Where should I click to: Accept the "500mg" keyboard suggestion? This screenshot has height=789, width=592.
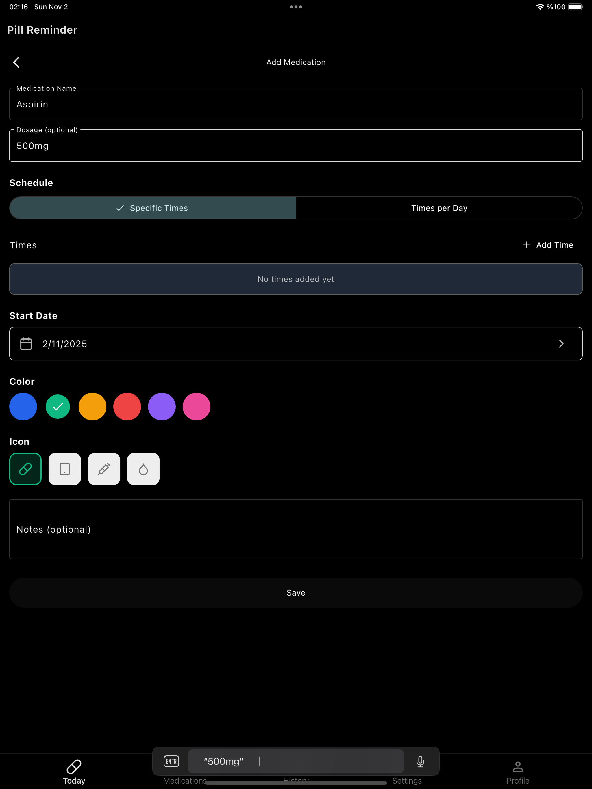[223, 762]
